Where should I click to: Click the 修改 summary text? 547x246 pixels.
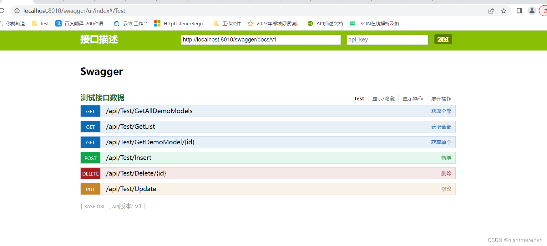[x=446, y=189]
